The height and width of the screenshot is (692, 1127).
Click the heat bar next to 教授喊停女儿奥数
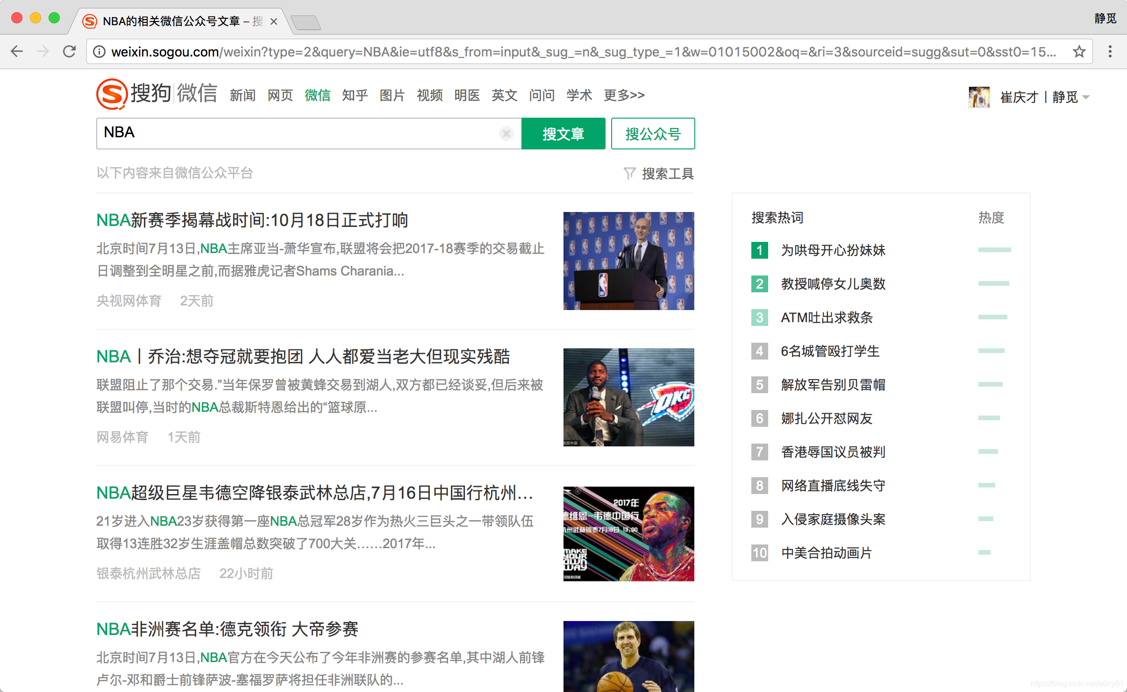pos(994,284)
